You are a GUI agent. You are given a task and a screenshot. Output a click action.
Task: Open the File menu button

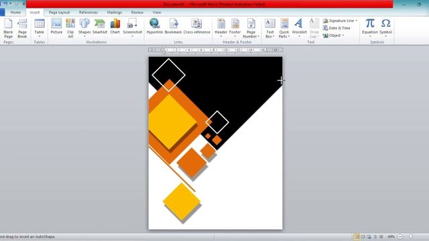(2, 12)
